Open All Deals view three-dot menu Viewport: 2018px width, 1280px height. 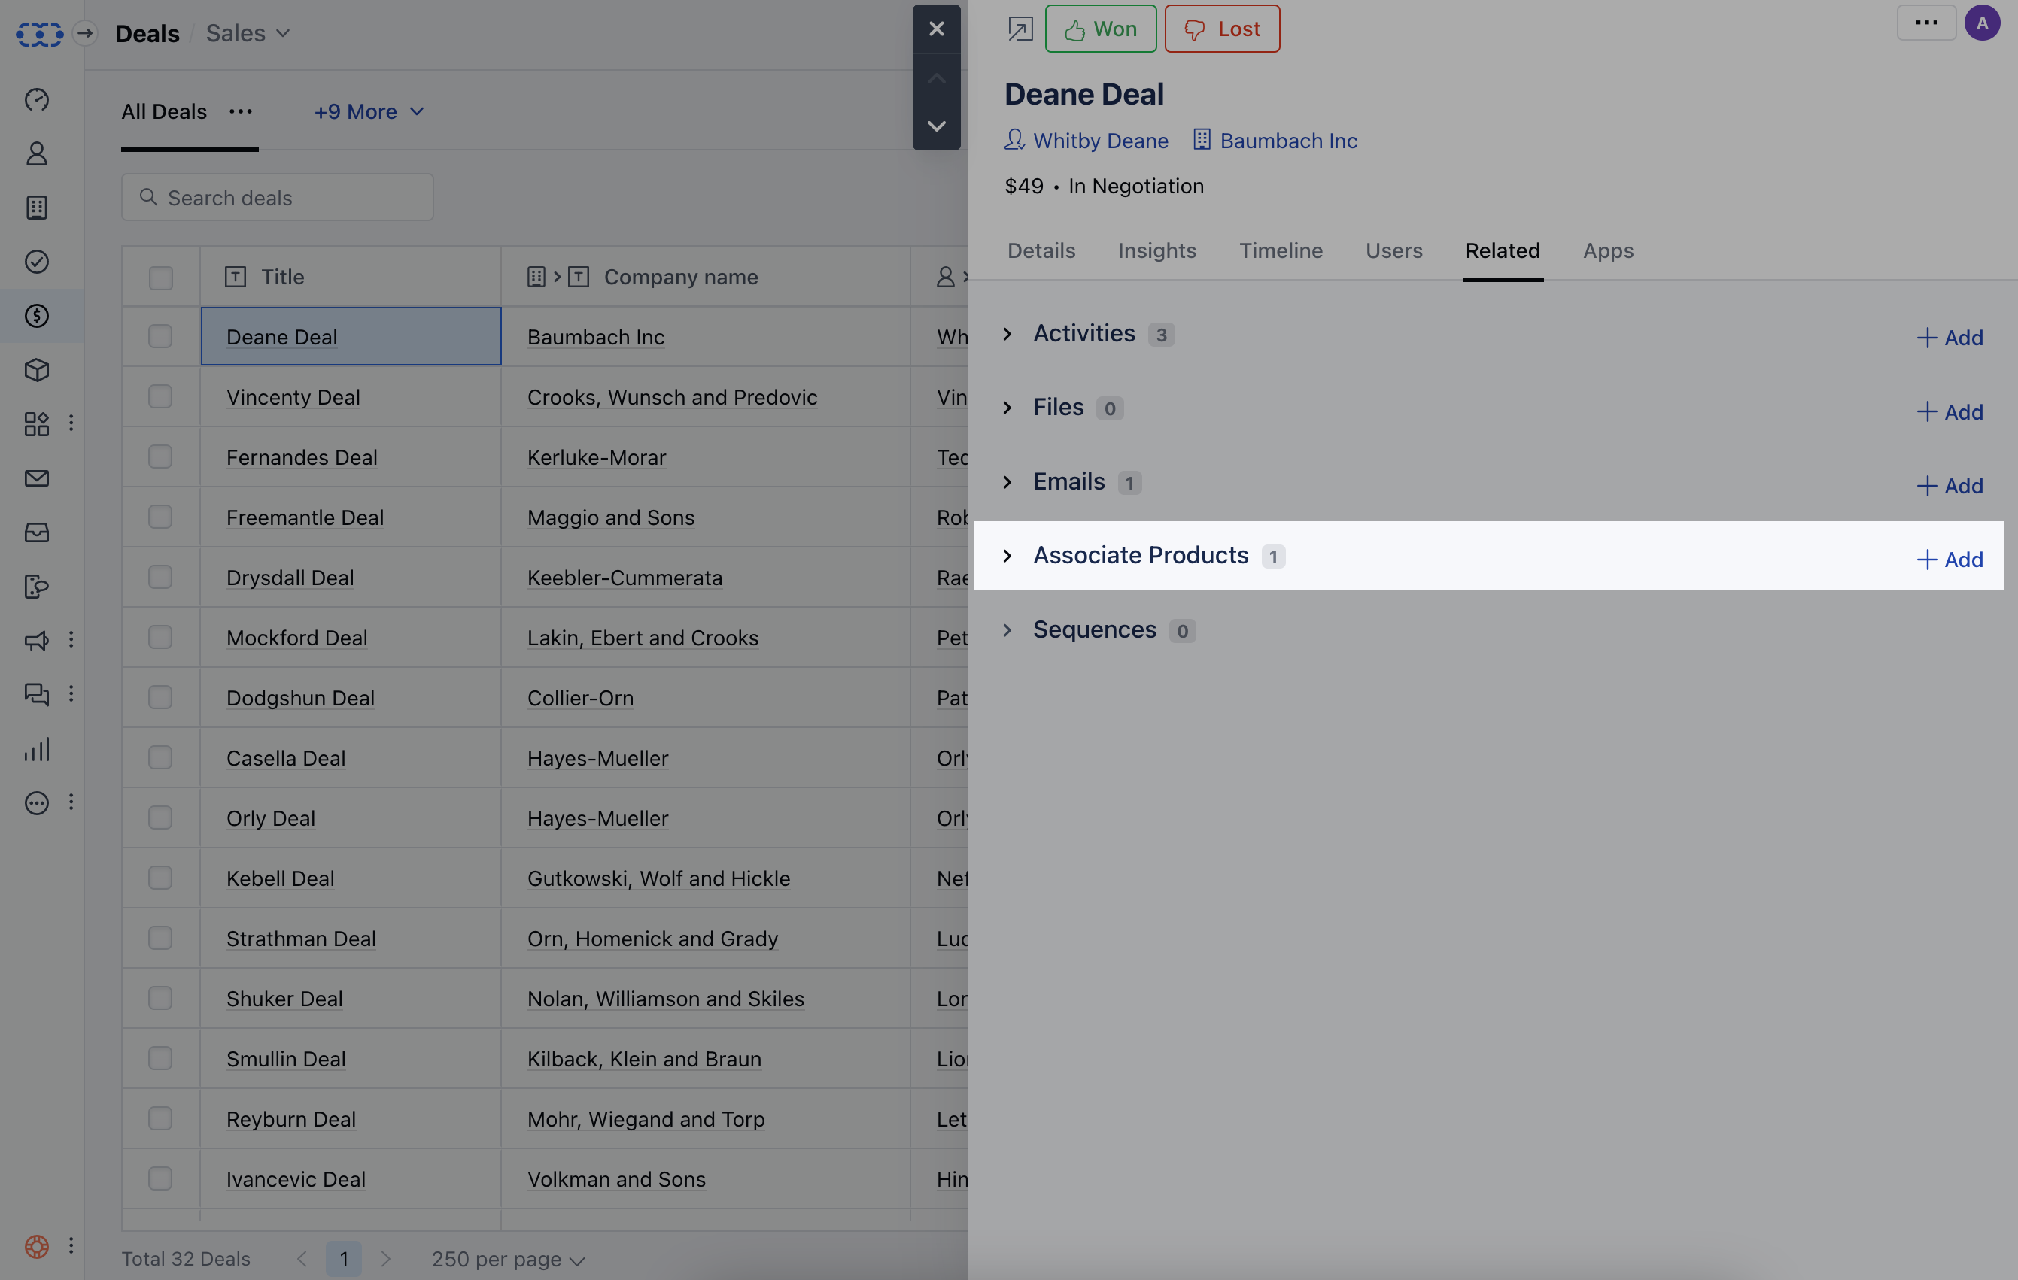(x=241, y=111)
